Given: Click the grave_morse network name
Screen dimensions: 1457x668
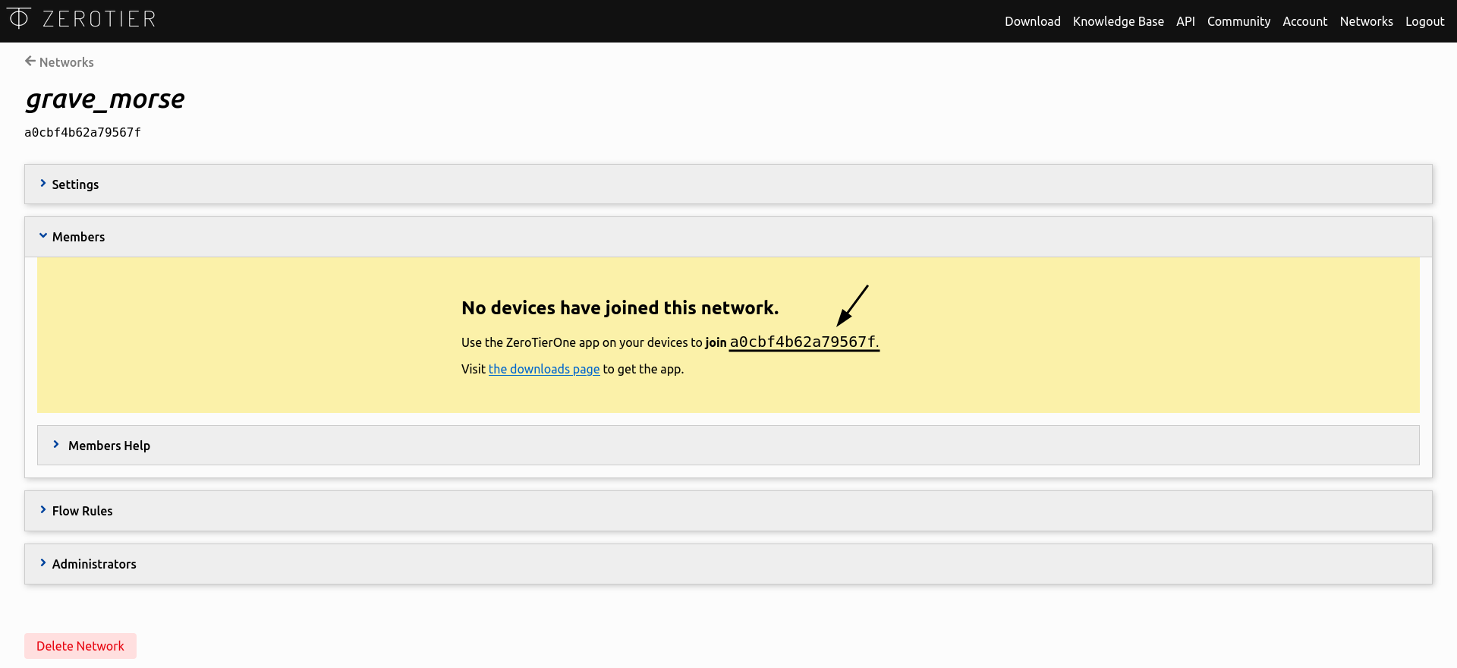Looking at the screenshot, I should point(105,99).
